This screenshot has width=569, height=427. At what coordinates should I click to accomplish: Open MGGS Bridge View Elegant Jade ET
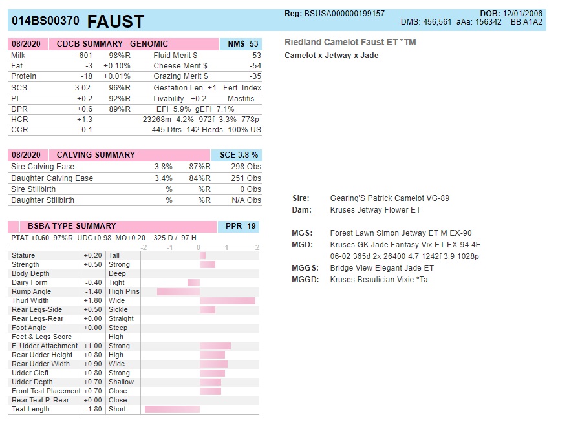tap(381, 268)
